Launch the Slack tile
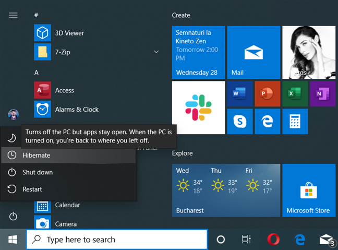Screen dimensions: 338x250 coord(199,108)
